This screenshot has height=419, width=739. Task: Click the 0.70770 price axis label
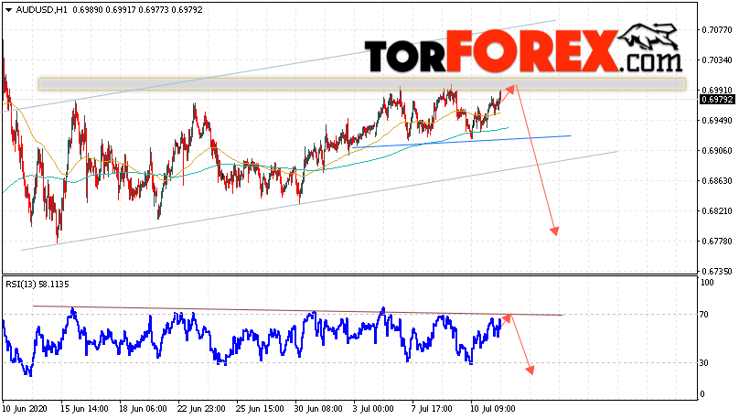tap(717, 29)
